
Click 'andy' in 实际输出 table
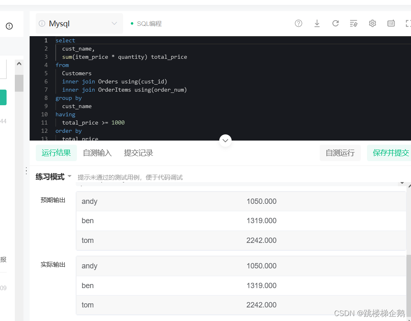(89, 266)
